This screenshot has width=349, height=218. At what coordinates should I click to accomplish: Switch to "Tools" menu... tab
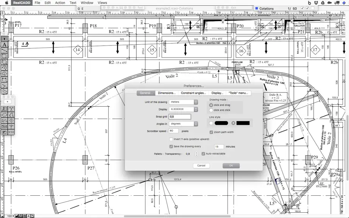(238, 93)
